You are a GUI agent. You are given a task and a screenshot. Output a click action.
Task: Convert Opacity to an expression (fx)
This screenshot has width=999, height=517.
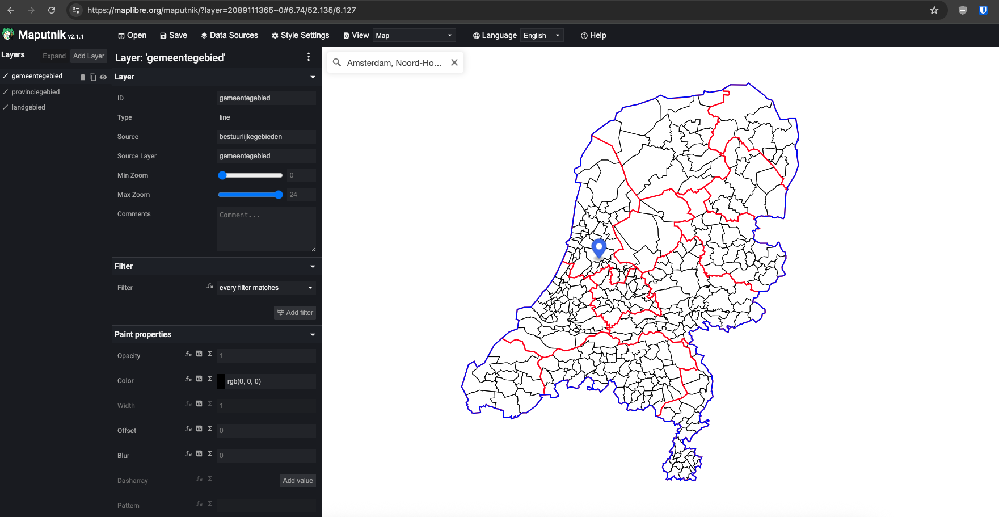188,354
